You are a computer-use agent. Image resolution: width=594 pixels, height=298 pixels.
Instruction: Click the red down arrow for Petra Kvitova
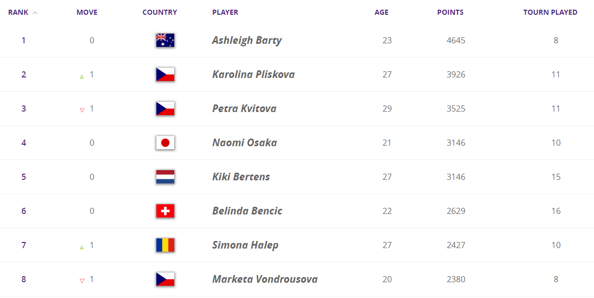click(x=82, y=110)
